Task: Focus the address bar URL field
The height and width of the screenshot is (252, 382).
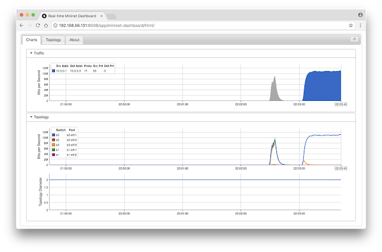Action: point(202,25)
